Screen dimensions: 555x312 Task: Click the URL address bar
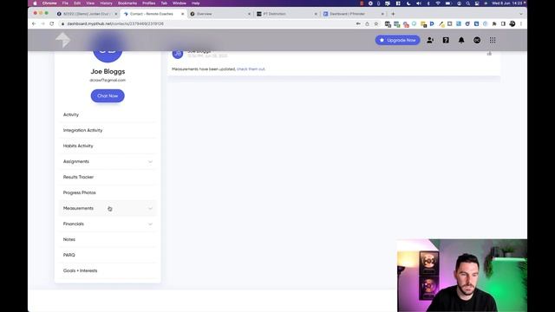(209, 23)
